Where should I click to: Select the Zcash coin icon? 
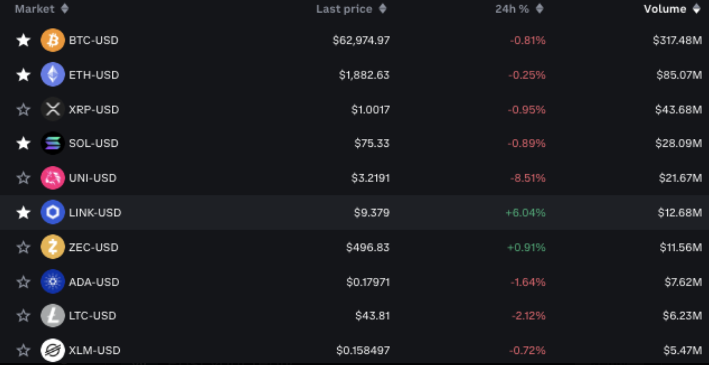click(x=52, y=247)
